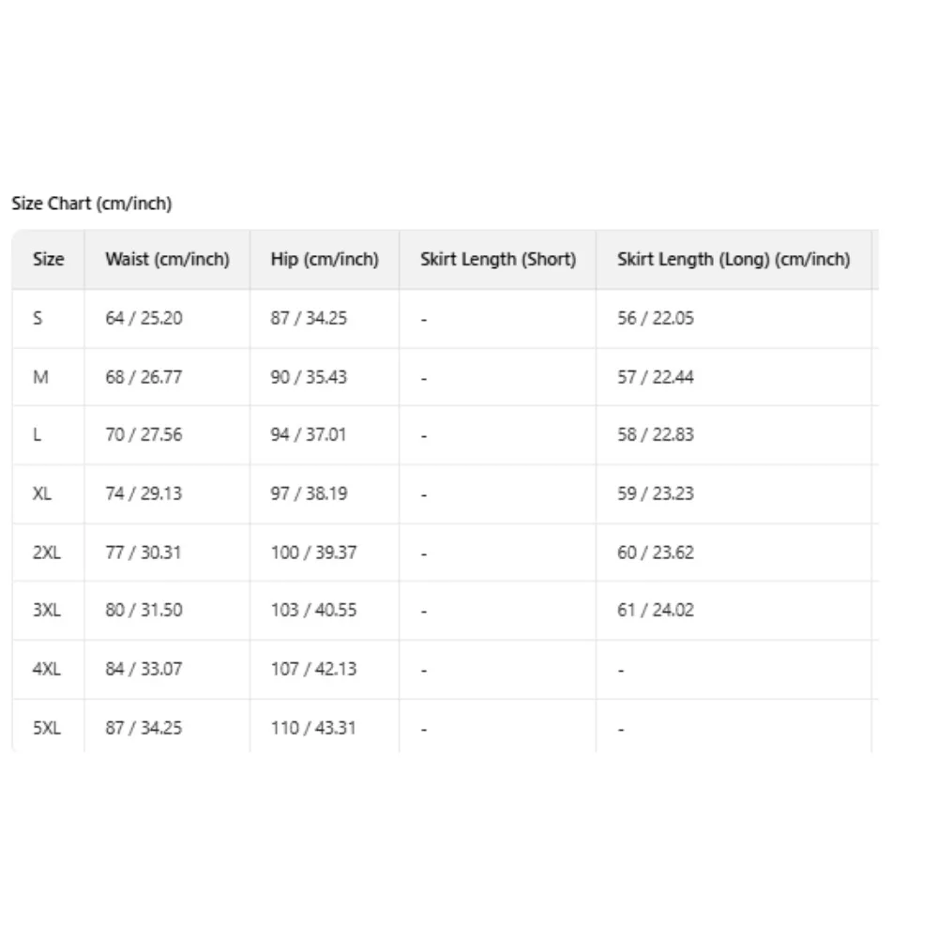This screenshot has height=938, width=938.
Task: Click waist value 84 / 33.07
Action: pos(144,669)
